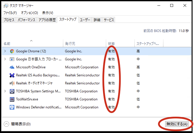Click the Task Manager title bar icon
This screenshot has height=133, width=194.
(6, 6)
